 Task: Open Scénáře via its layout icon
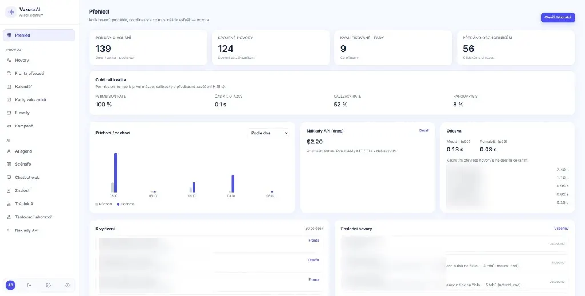(x=9, y=164)
